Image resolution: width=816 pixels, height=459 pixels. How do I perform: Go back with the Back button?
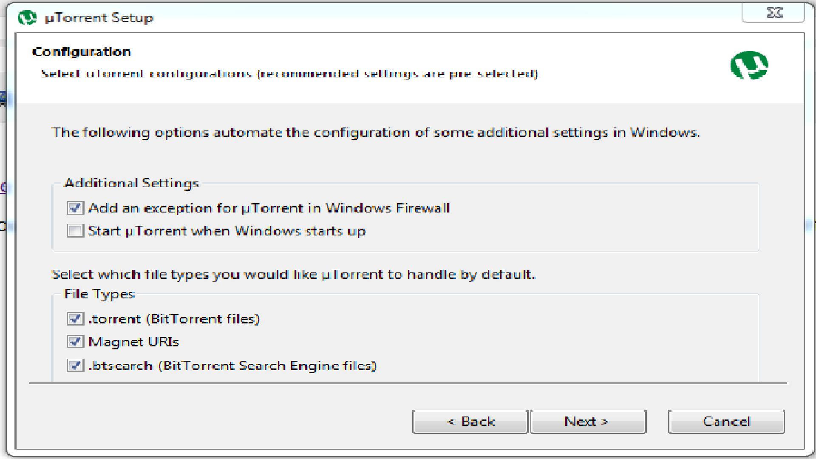(470, 422)
